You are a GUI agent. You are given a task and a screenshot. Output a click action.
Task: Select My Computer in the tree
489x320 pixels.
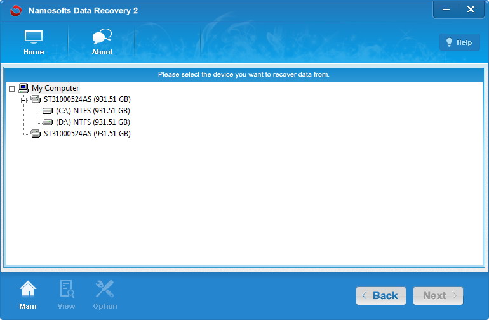(55, 88)
